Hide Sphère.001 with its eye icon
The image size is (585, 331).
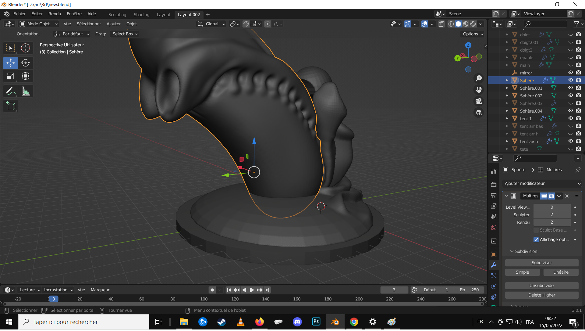570,88
